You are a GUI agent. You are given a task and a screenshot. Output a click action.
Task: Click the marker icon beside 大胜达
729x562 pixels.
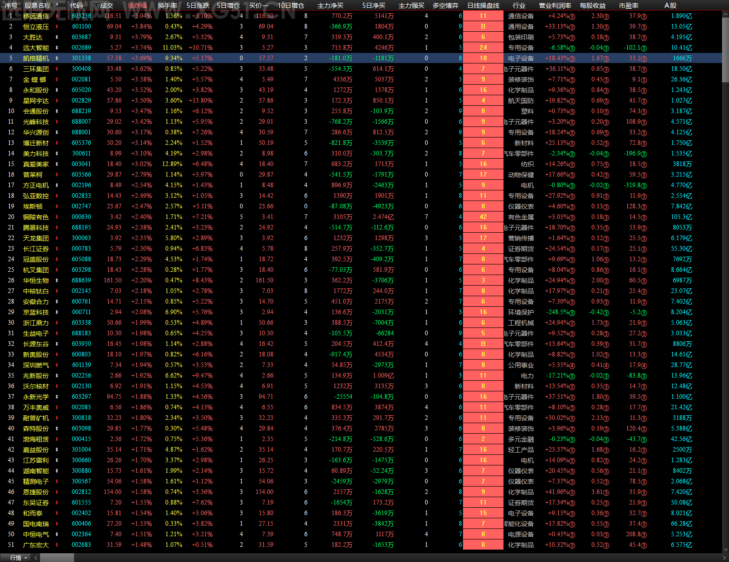(57, 37)
